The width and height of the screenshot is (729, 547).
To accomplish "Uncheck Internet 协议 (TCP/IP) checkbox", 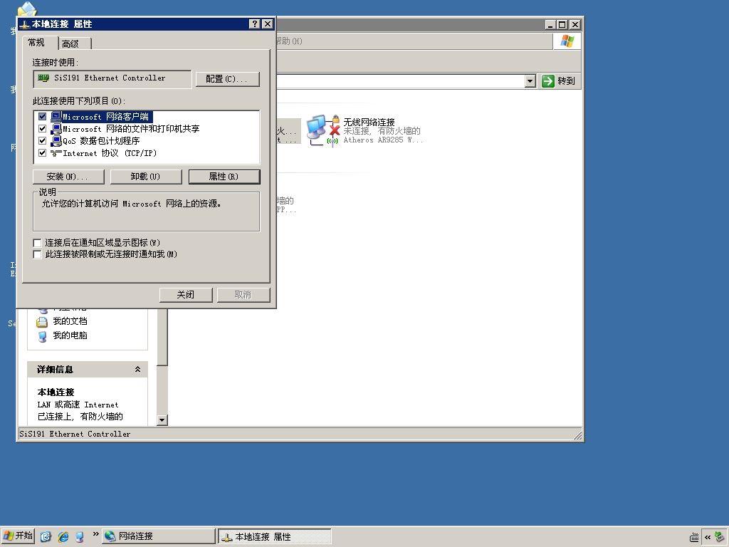I will coord(42,152).
